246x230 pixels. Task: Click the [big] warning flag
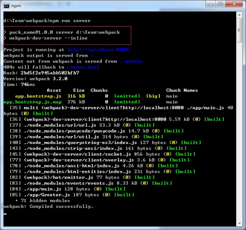[153, 96]
